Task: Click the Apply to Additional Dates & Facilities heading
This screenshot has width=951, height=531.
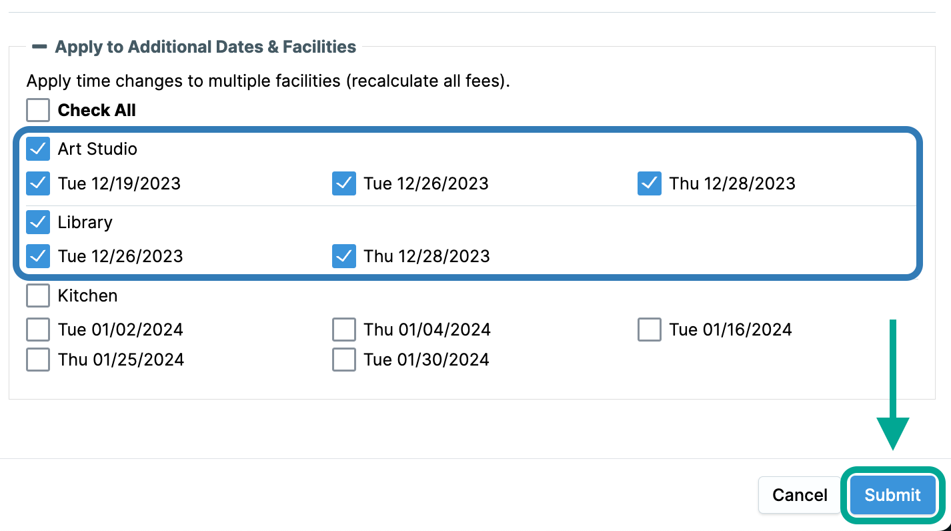Action: point(205,47)
